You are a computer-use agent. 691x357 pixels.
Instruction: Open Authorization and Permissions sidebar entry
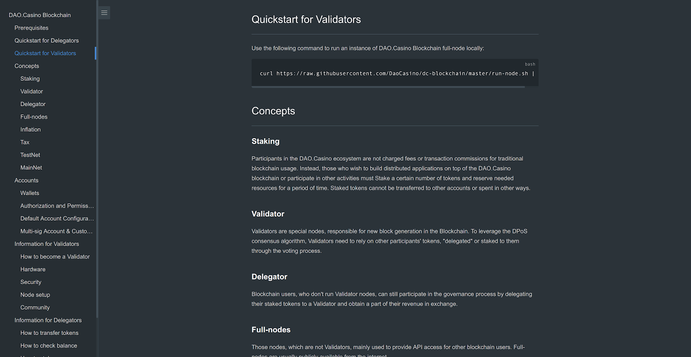(x=57, y=206)
